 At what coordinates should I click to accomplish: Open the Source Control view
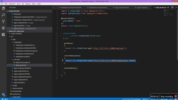tap(3, 21)
